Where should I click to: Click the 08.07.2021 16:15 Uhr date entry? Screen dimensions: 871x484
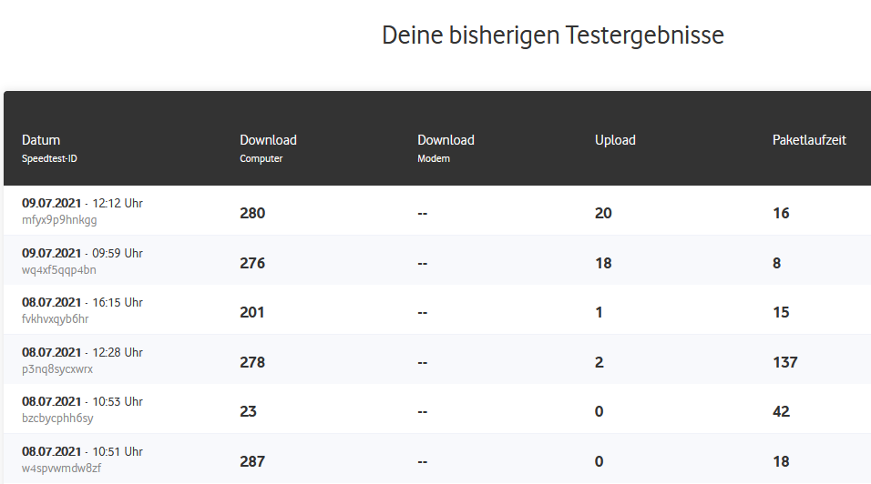[82, 303]
